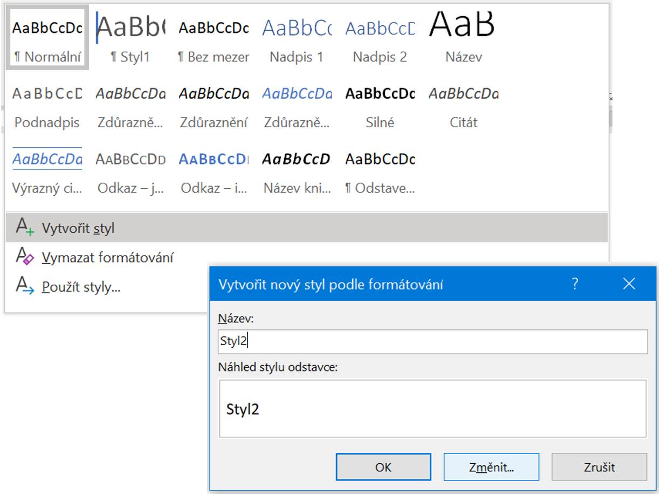661x495 pixels.
Task: Click Změnit to modify the style
Action: point(491,466)
